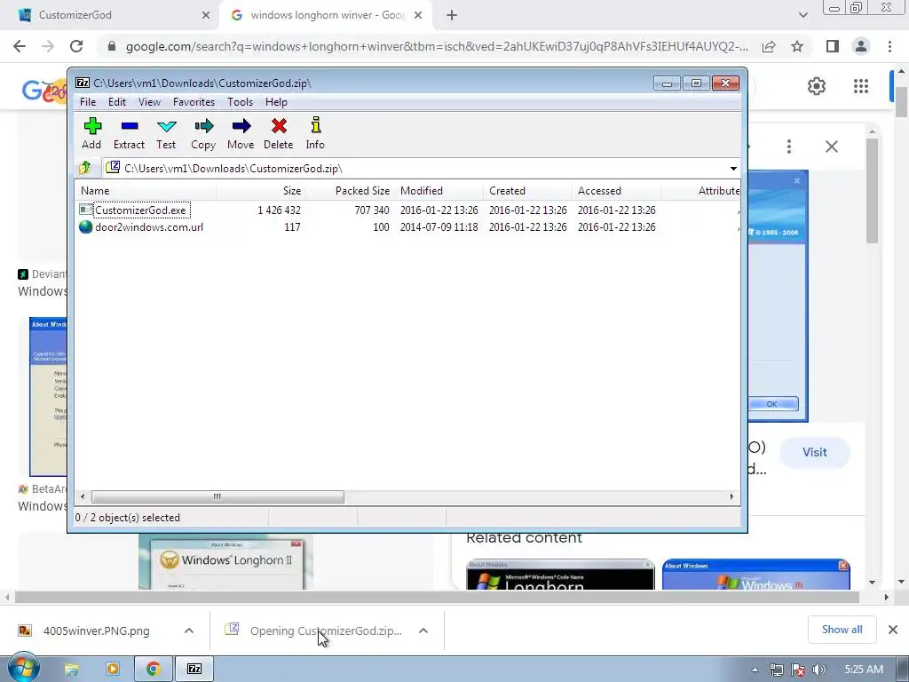
Task: Open the Chrome profile avatar
Action: [x=861, y=46]
